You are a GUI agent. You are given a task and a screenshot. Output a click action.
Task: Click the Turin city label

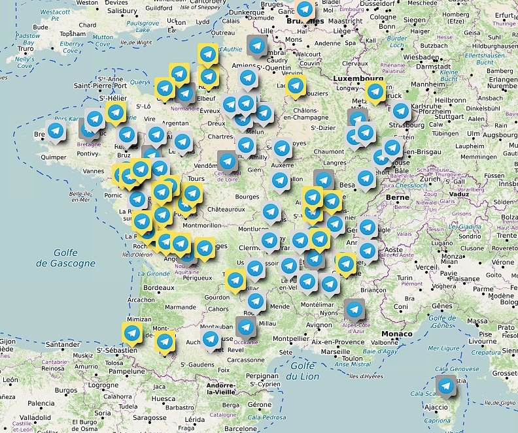(x=404, y=278)
